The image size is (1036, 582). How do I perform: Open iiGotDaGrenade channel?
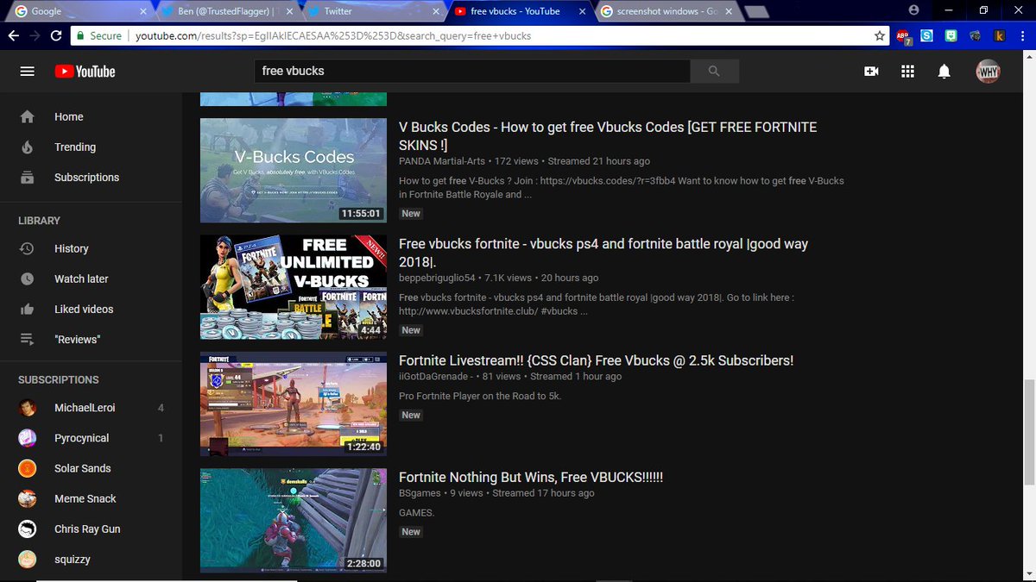pos(434,377)
